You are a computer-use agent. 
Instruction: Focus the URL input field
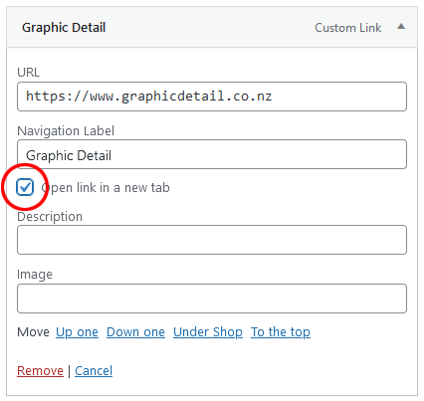[x=212, y=97]
